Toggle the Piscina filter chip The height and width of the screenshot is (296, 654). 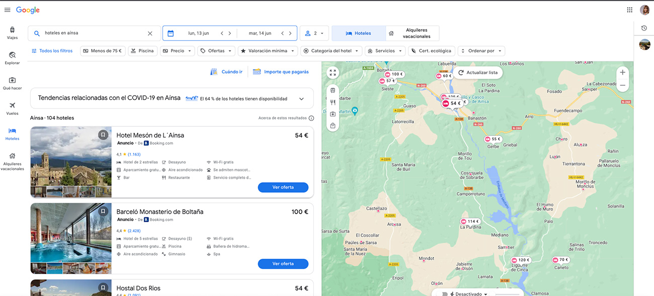[142, 51]
